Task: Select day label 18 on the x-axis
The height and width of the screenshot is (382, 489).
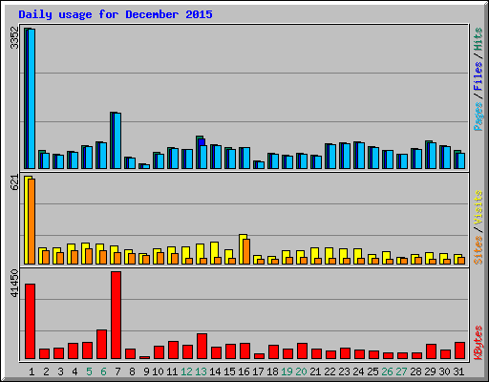Action: click(x=272, y=371)
